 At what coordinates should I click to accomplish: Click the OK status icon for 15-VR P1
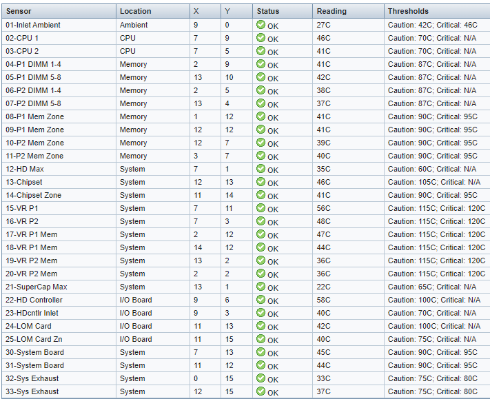[x=261, y=208]
